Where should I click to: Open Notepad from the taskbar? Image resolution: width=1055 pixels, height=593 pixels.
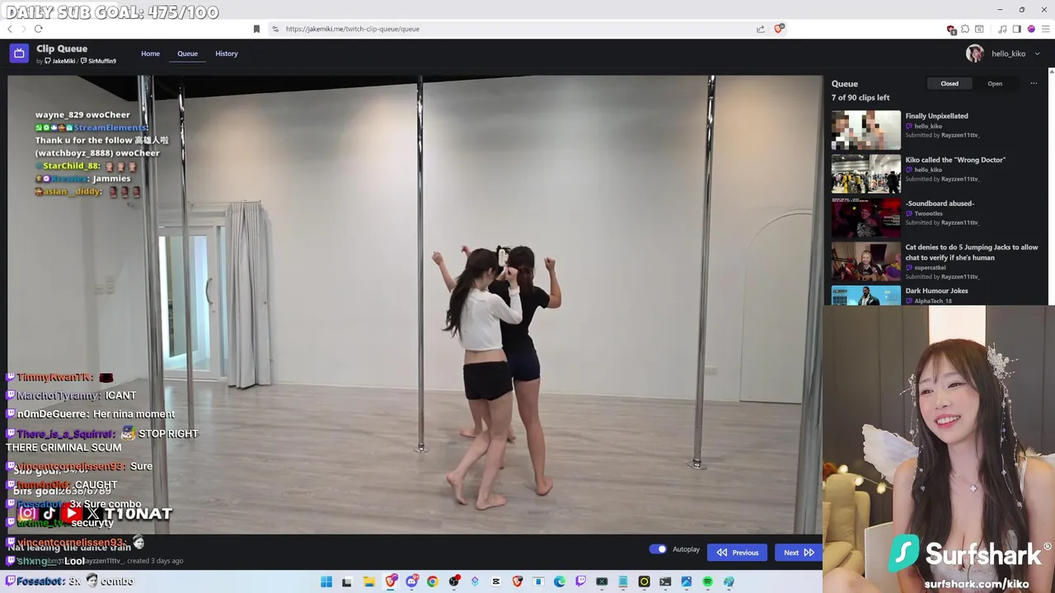coord(623,581)
